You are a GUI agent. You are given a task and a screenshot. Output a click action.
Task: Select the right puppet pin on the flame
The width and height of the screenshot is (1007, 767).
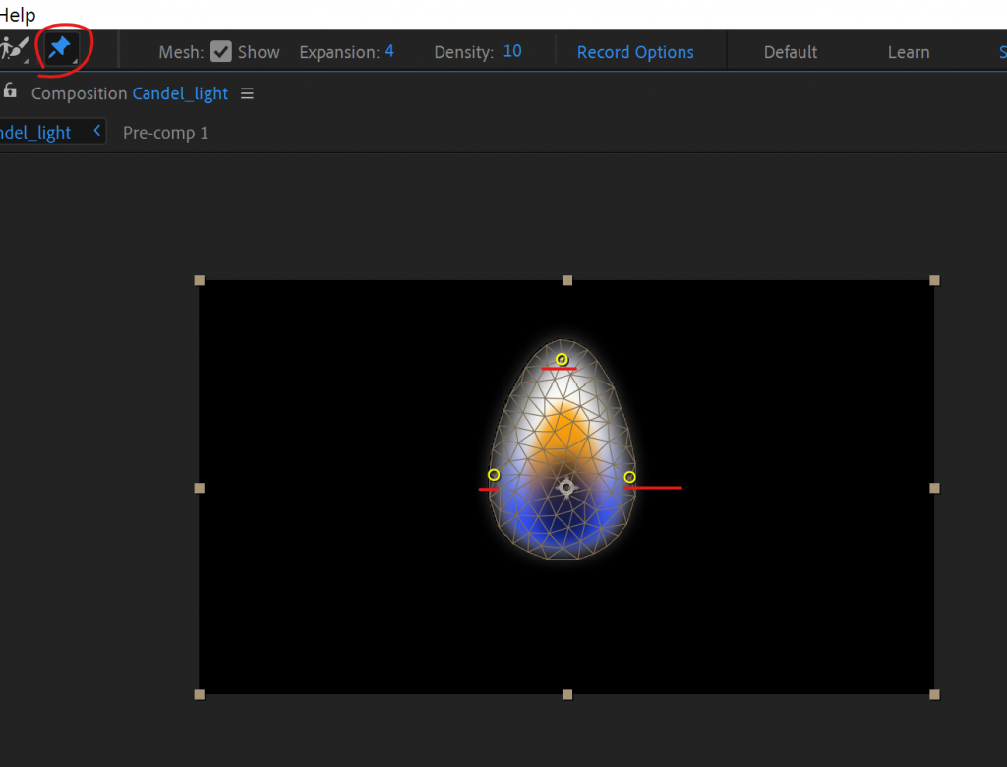point(629,477)
